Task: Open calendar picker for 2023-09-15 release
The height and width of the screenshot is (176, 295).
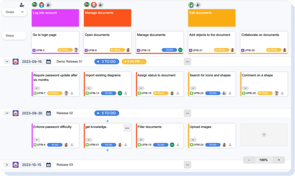Action: tap(49, 62)
